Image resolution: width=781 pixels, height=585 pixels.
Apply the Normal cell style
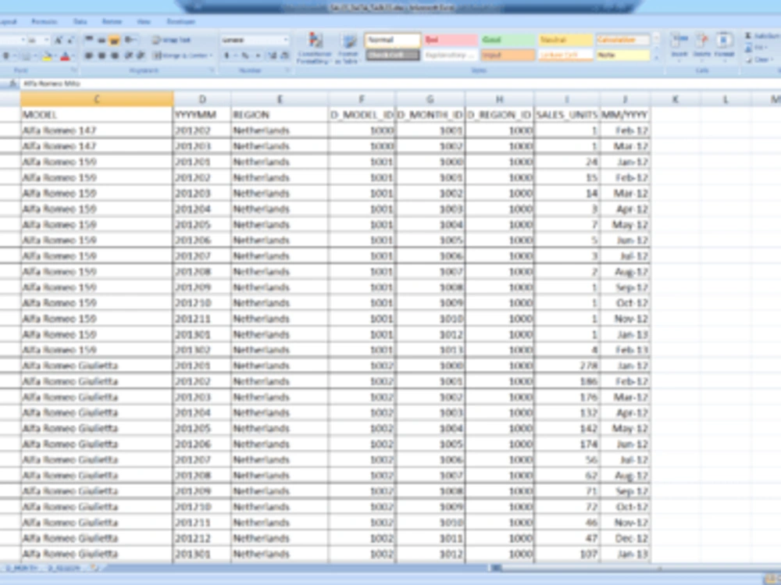coord(393,40)
